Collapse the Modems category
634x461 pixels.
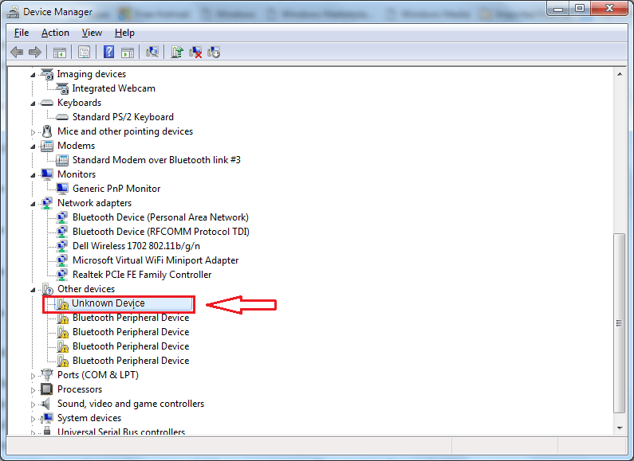tap(33, 147)
